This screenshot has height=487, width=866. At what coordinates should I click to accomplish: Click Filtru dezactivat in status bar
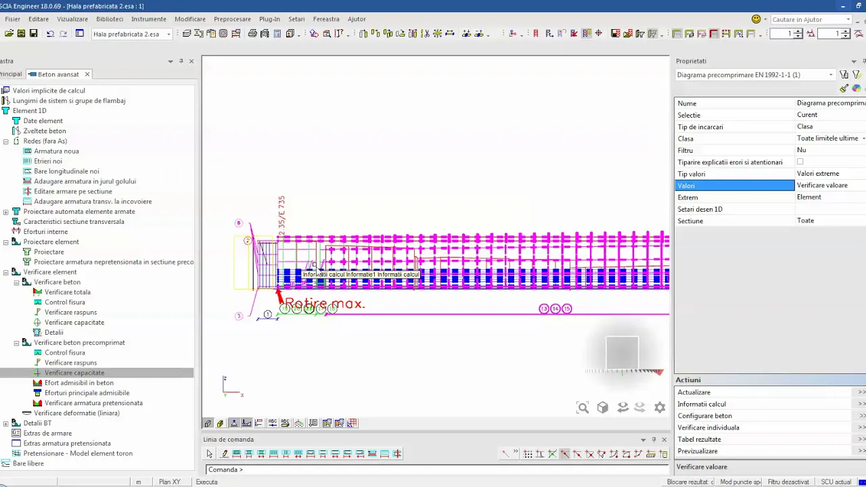(788, 482)
